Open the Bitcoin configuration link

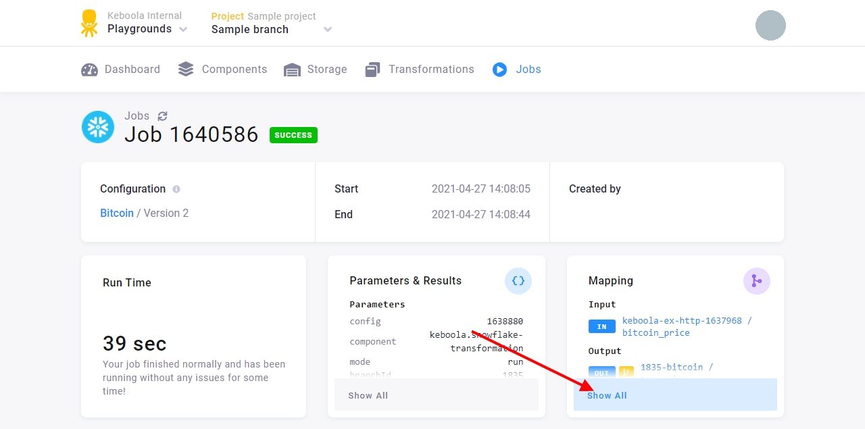point(117,213)
